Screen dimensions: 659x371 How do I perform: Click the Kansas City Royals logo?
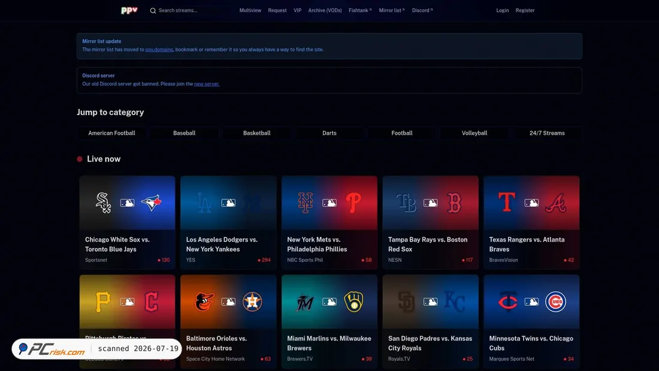(454, 301)
